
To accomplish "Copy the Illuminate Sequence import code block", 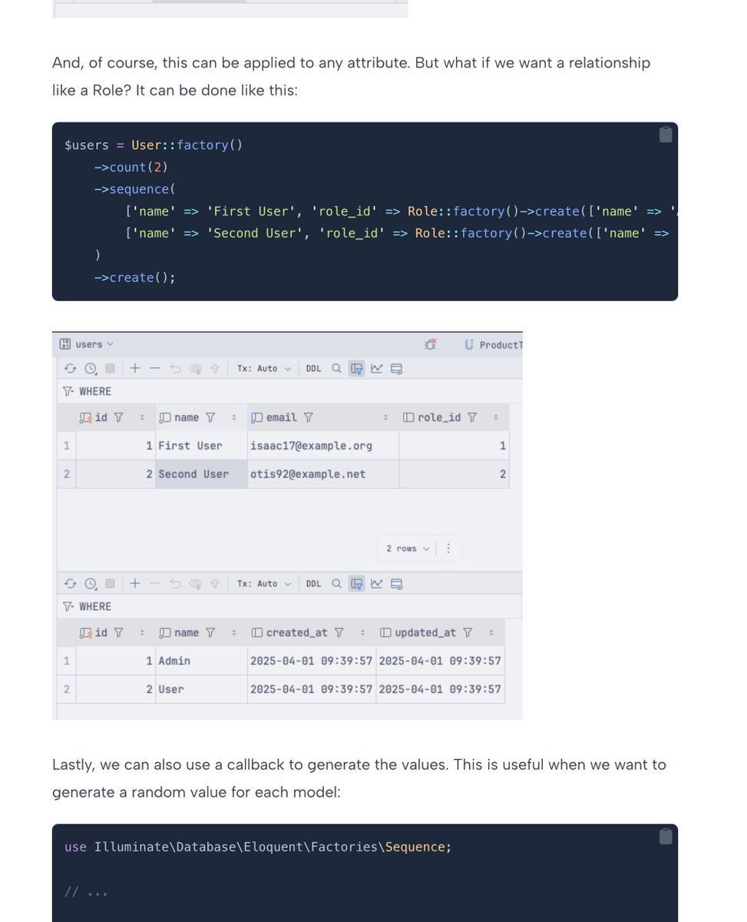I will [x=666, y=837].
